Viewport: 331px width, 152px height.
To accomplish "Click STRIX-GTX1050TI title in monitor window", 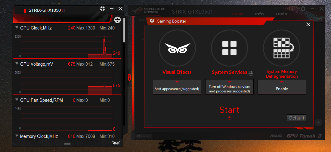I will coord(47,10).
